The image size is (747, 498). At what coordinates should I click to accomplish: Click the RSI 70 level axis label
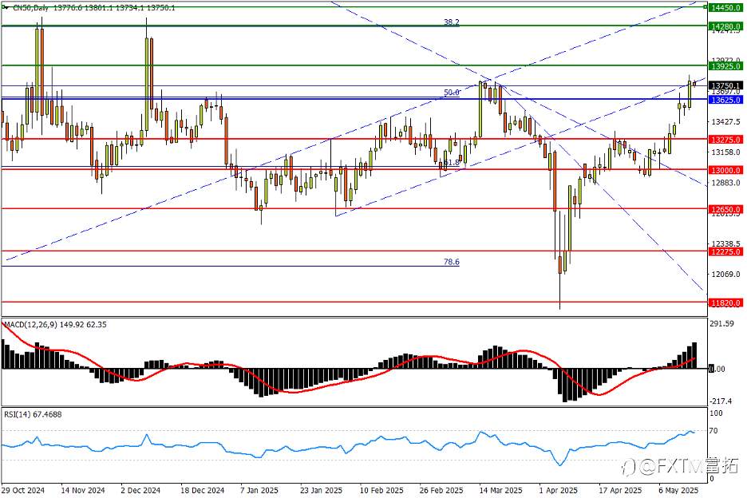click(713, 431)
